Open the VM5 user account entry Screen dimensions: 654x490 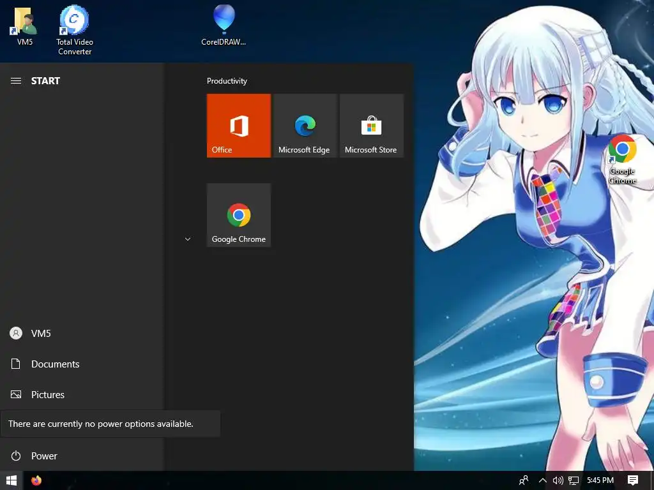81,333
